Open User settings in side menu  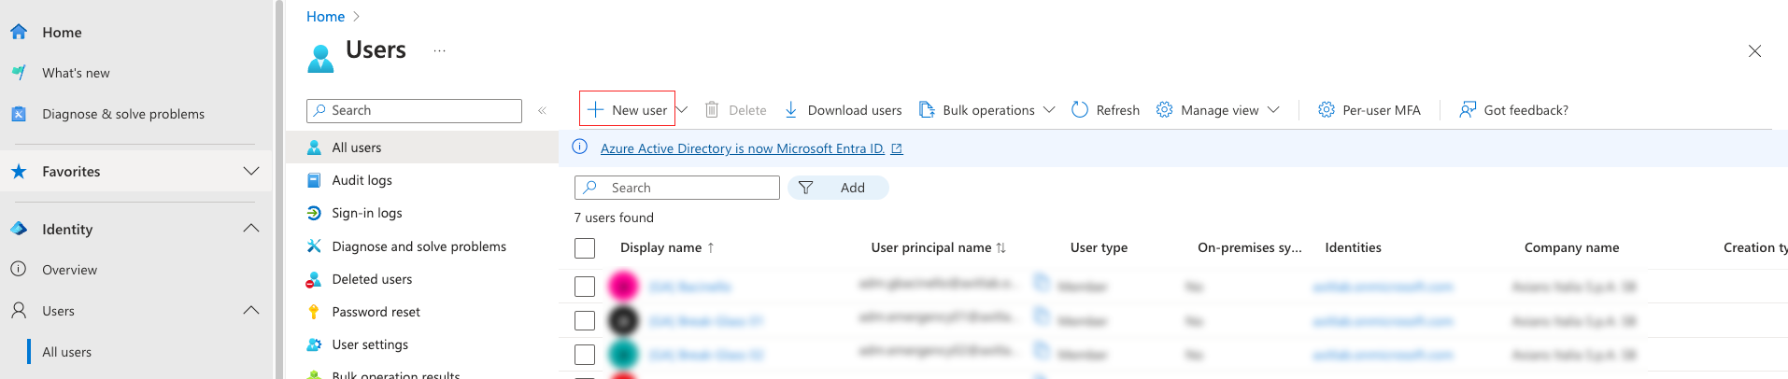[369, 344]
